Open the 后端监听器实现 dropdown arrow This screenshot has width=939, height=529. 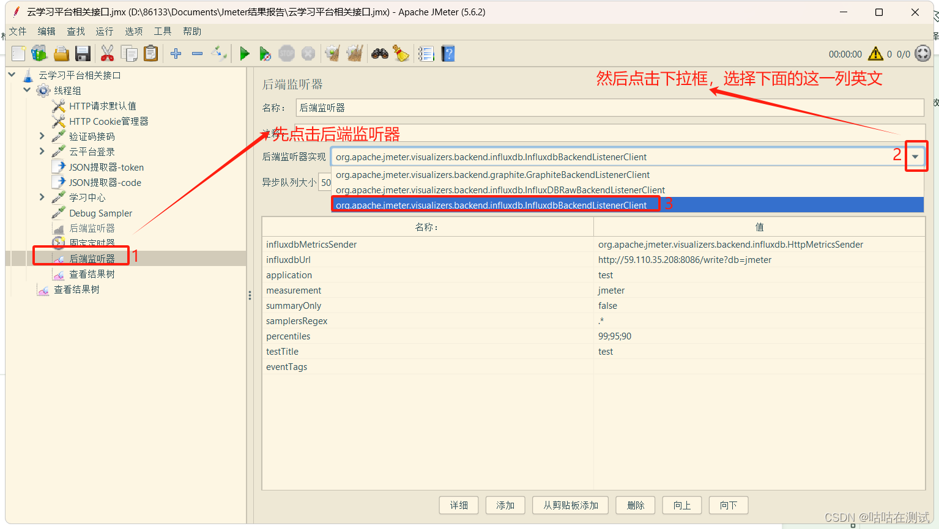click(x=915, y=157)
